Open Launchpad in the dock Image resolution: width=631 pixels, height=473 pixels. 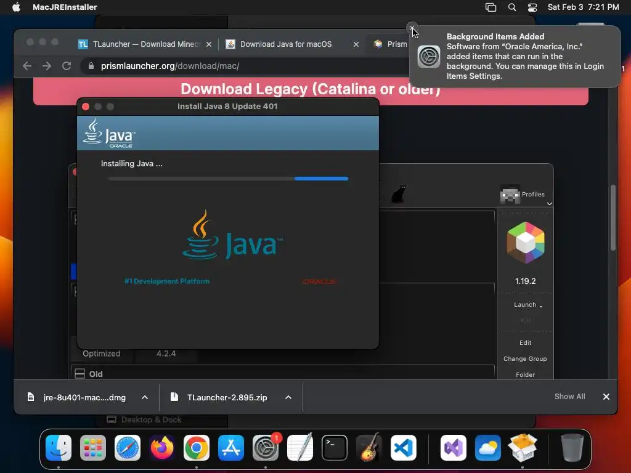point(93,448)
